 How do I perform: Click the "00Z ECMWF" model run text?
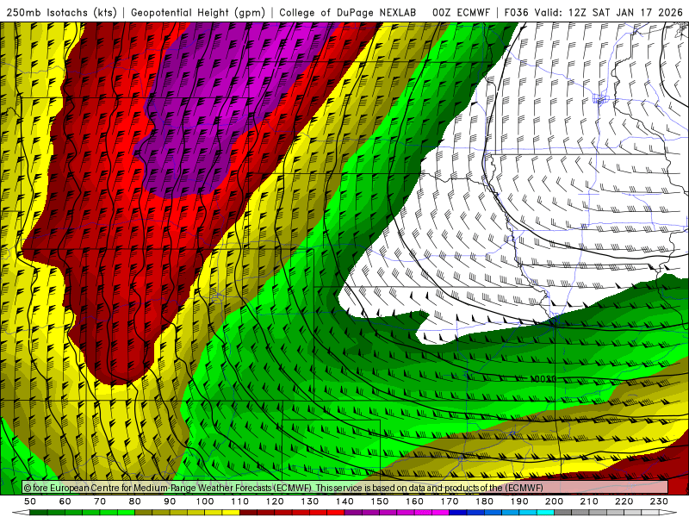(x=461, y=13)
